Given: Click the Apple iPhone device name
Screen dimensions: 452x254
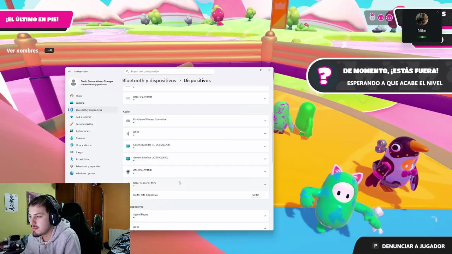Looking at the screenshot, I should coord(141,214).
